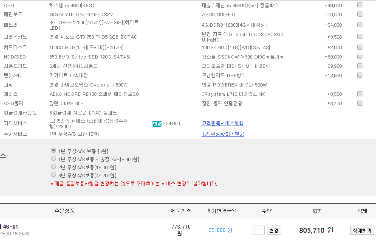Click the red warranty change warning notice

pos(134,184)
